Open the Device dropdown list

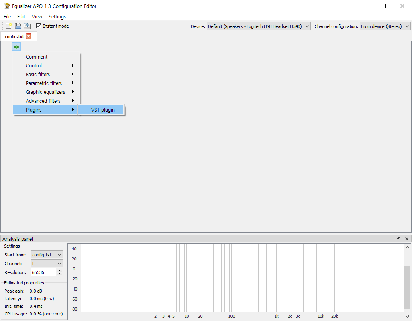pos(259,26)
